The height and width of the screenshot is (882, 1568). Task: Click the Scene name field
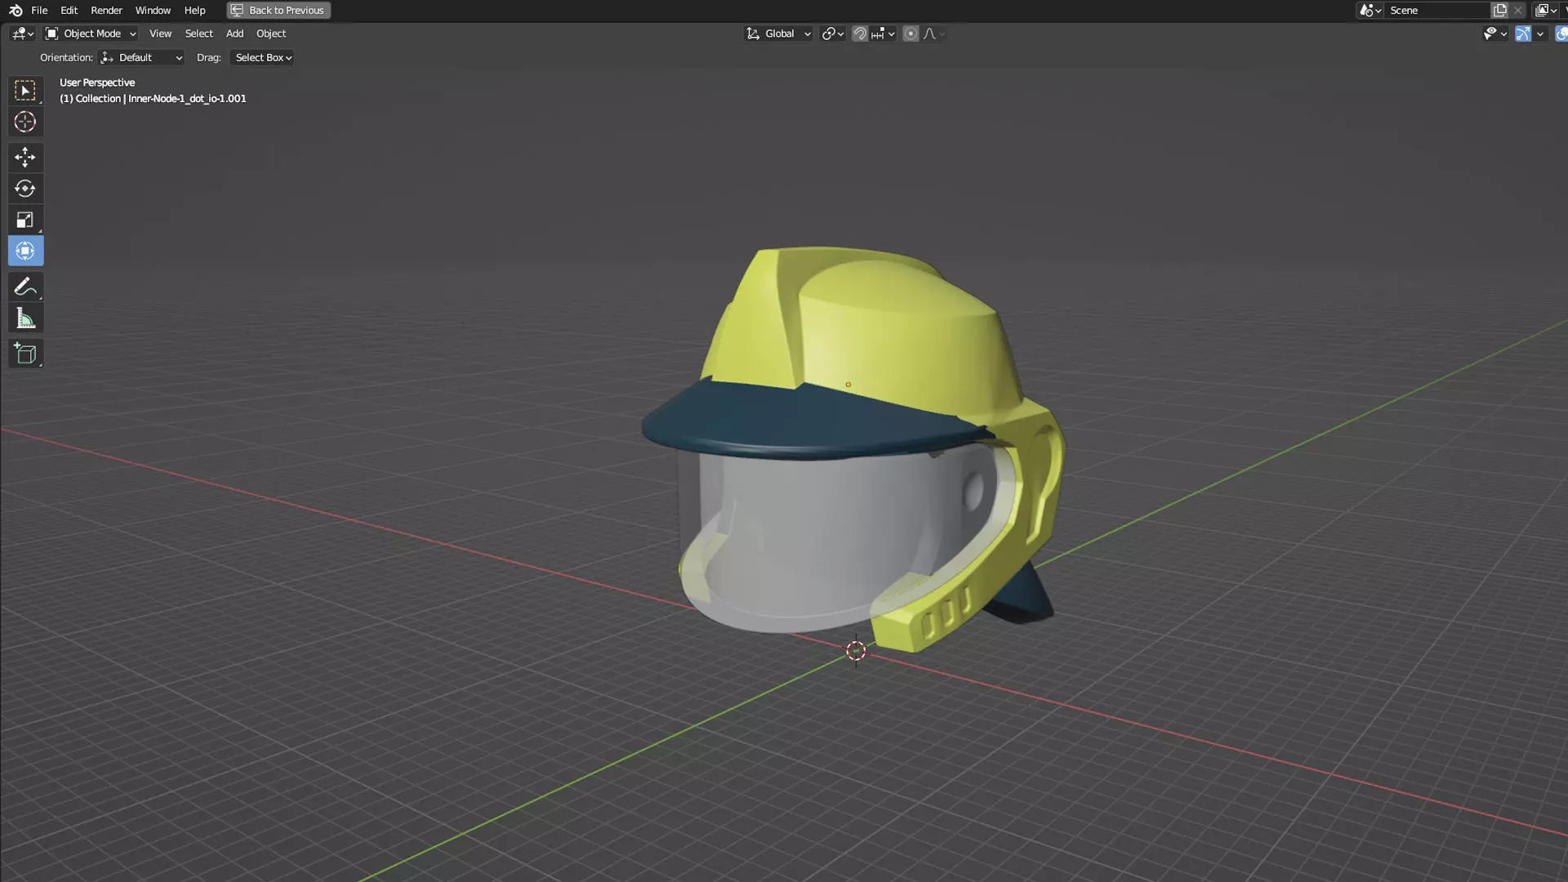1436,11
